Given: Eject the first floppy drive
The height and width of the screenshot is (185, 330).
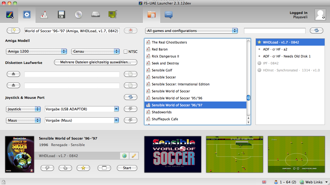Looking at the screenshot, I should coord(13,74).
